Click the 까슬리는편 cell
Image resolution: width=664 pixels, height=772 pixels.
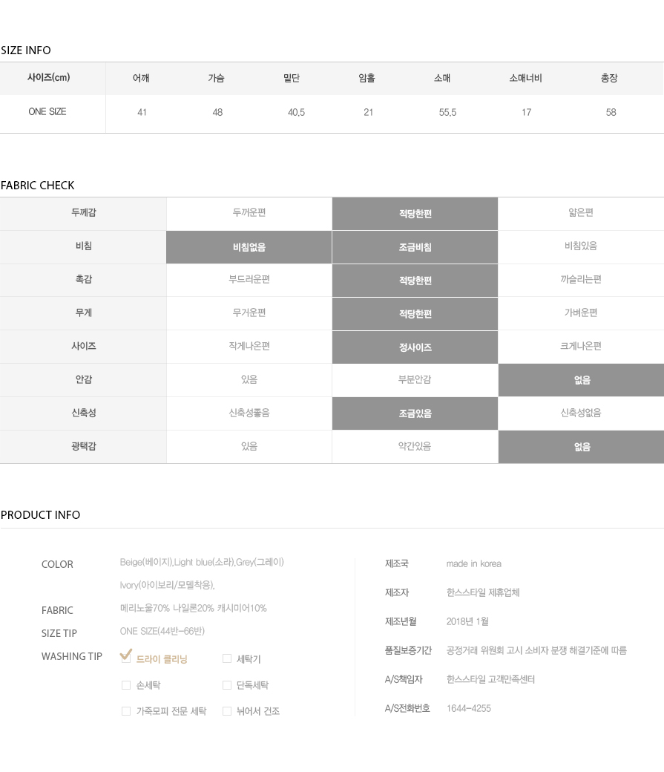click(581, 280)
